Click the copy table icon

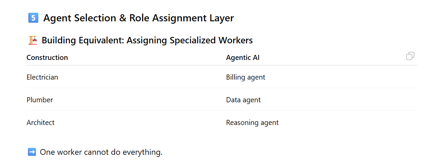pos(410,56)
